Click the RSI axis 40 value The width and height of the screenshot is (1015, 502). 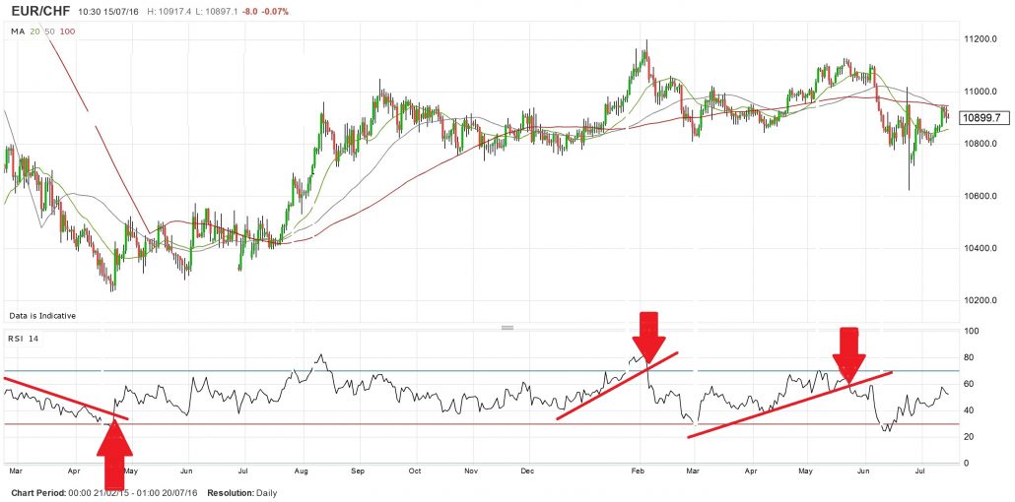click(969, 410)
